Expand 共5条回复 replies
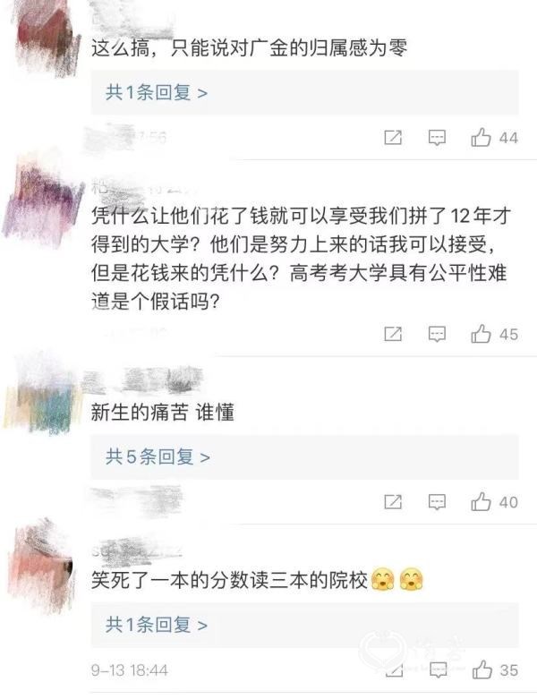 [x=158, y=457]
